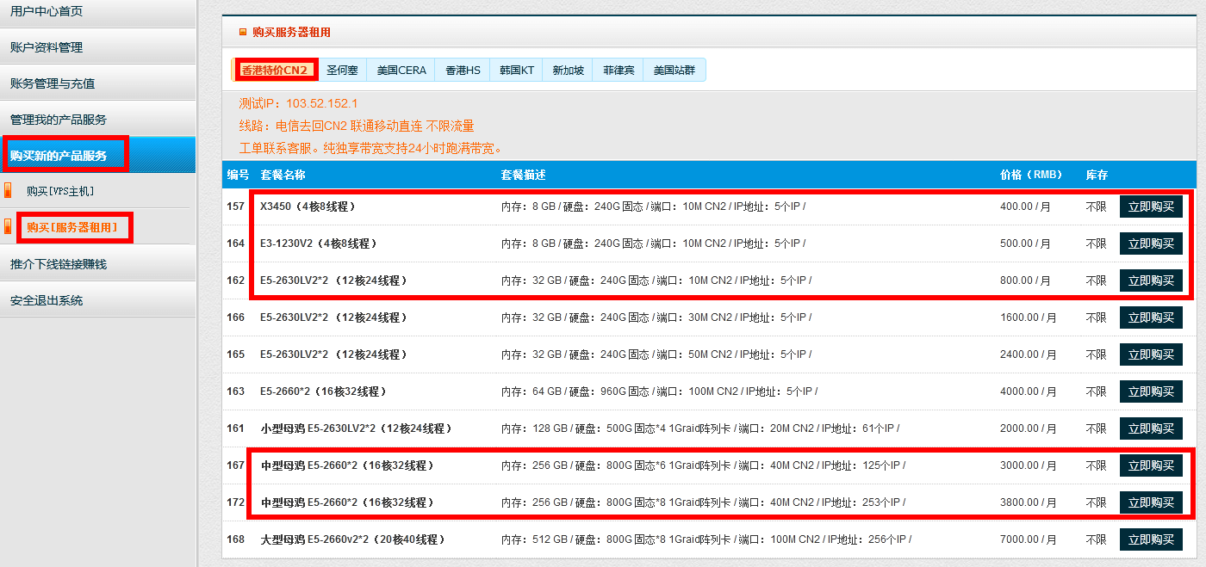Select the 美国CERA tab
The height and width of the screenshot is (567, 1206).
(401, 71)
